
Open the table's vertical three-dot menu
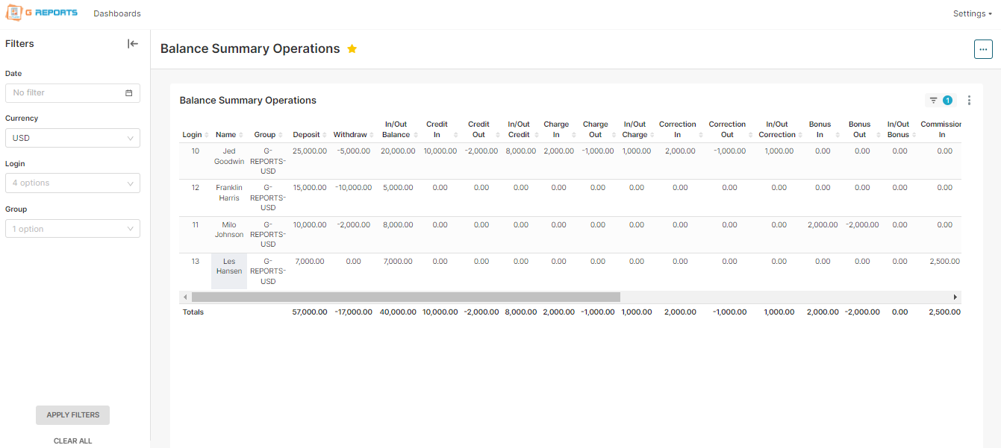969,101
